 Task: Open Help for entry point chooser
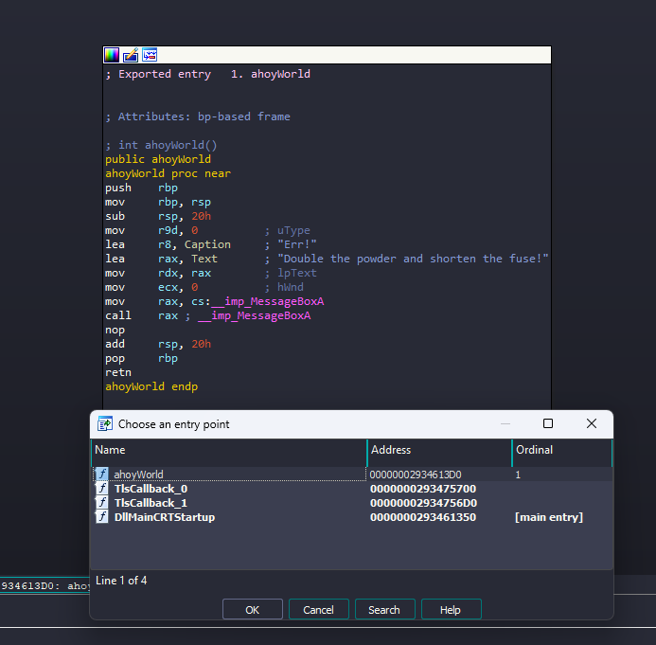pos(451,610)
